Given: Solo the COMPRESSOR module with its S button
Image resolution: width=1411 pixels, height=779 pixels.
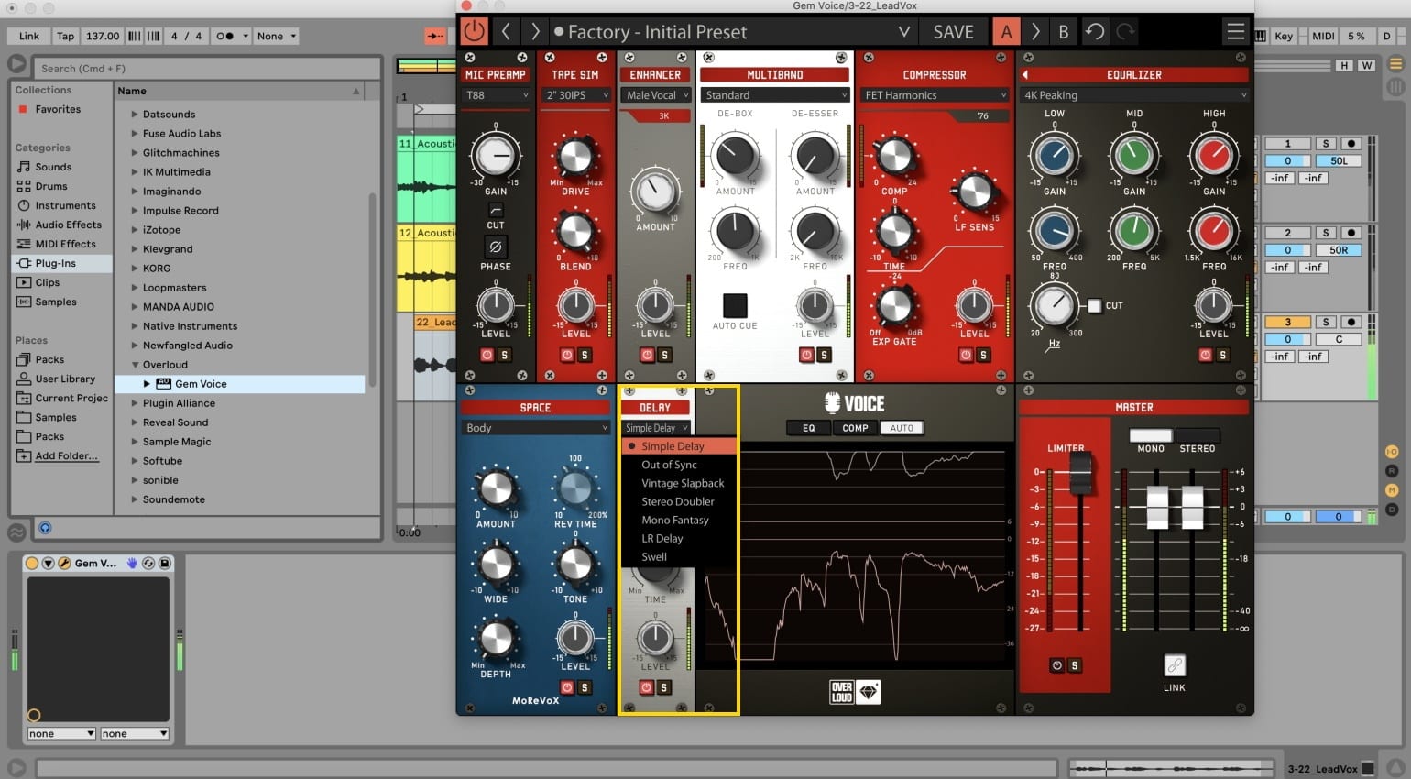Looking at the screenshot, I should point(983,355).
